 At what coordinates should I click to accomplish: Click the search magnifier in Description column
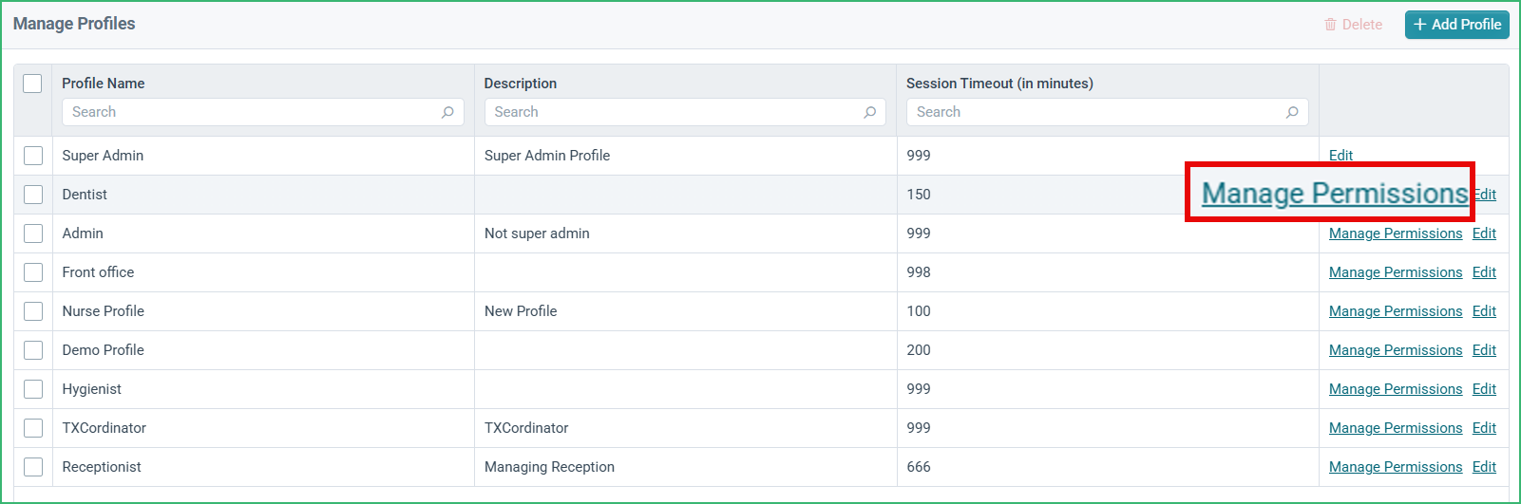(869, 112)
